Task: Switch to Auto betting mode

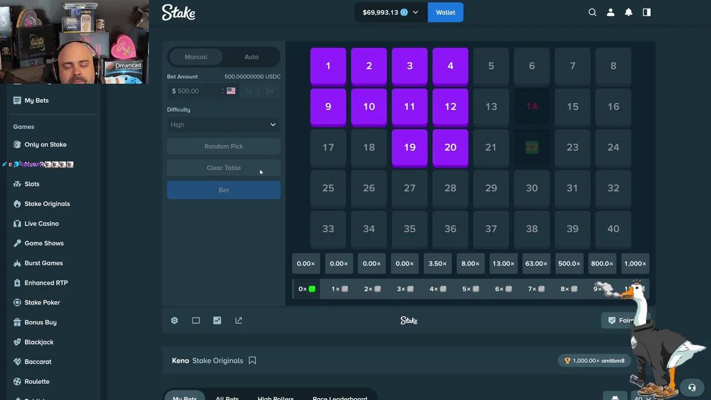Action: point(252,57)
